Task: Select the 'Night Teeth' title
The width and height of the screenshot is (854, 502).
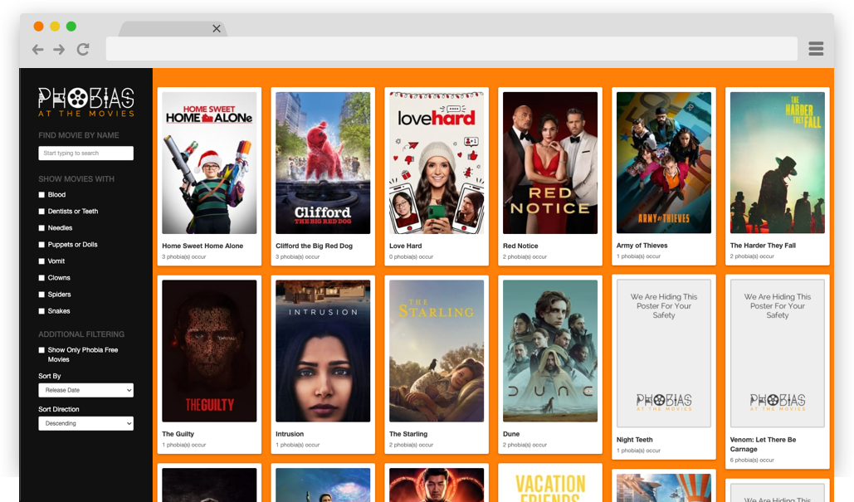Action: click(635, 440)
